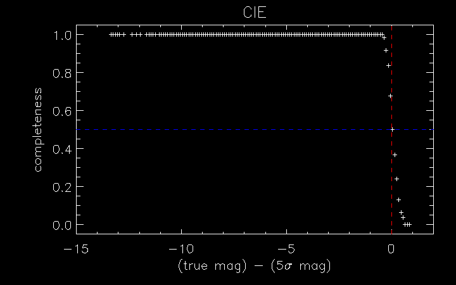Click the x-axis label "(true mag) − (5σ mag)"
The height and width of the screenshot is (285, 456).
pos(255,266)
